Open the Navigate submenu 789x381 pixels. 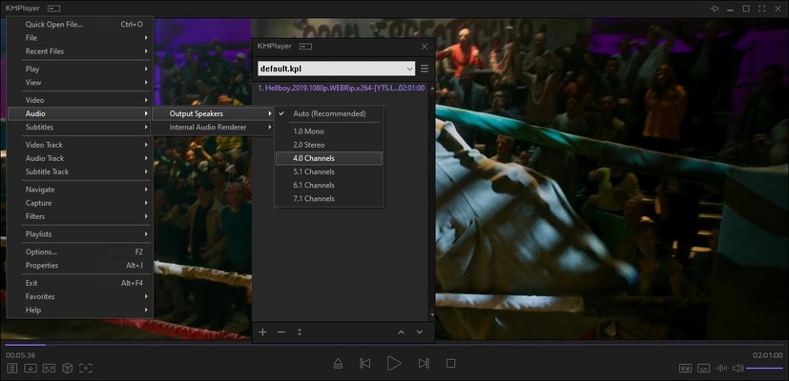[80, 190]
